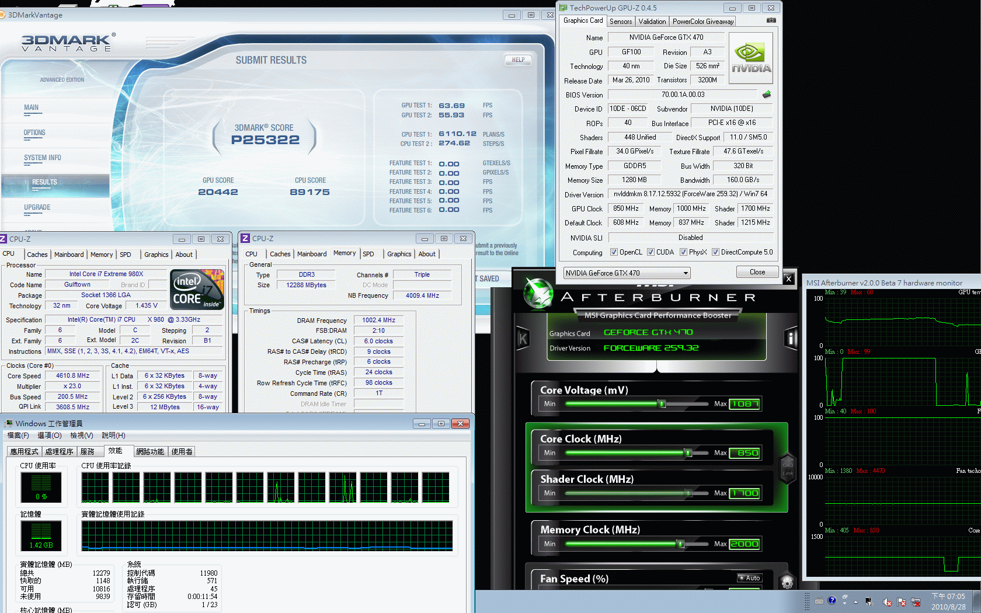Close Afterburner with its X button
981x613 pixels.
788,279
